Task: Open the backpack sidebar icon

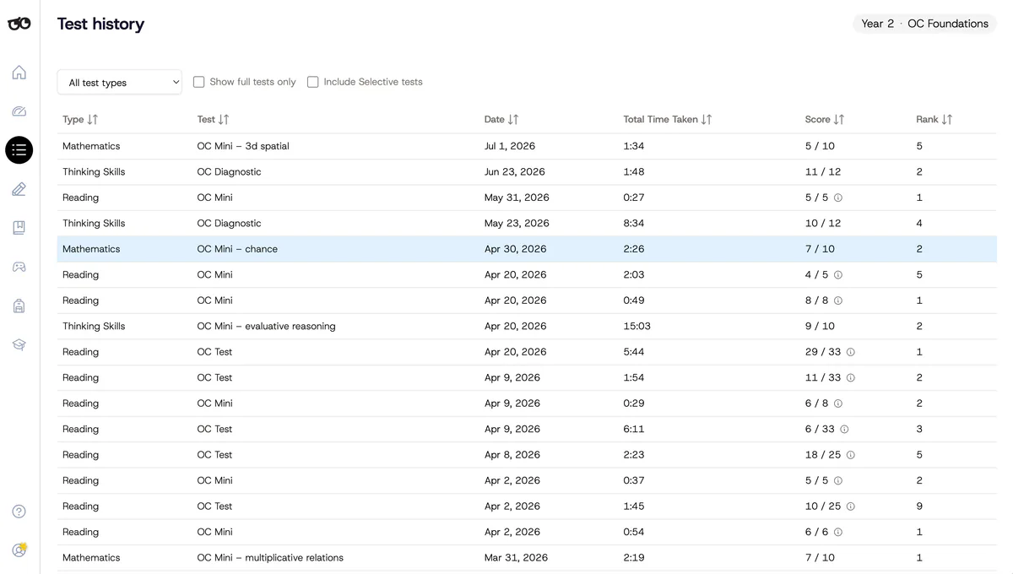Action: coord(19,306)
